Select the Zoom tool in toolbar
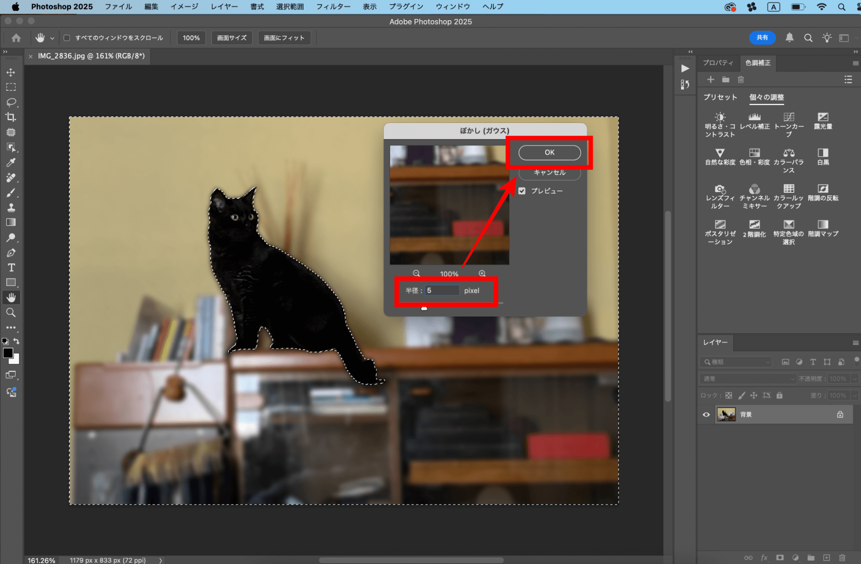Image resolution: width=861 pixels, height=564 pixels. (11, 313)
